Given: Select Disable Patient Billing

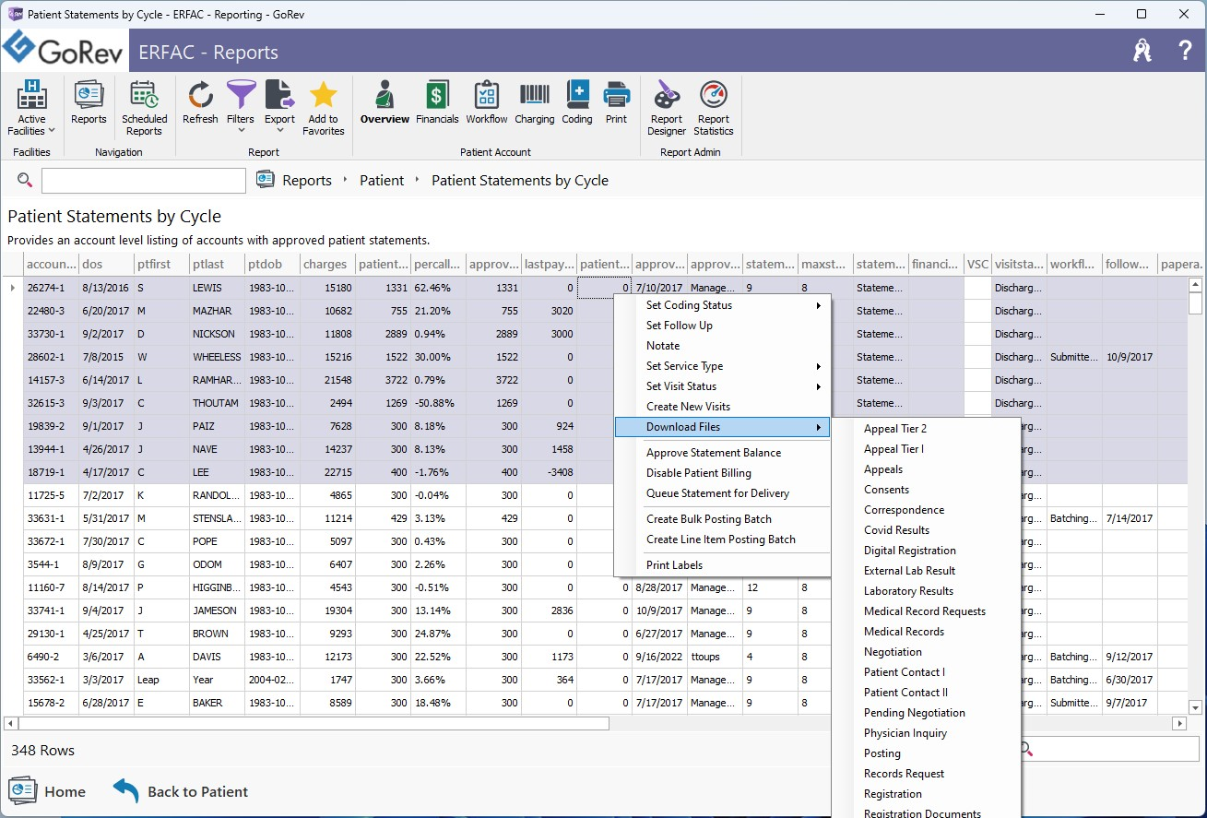Looking at the screenshot, I should (723, 473).
